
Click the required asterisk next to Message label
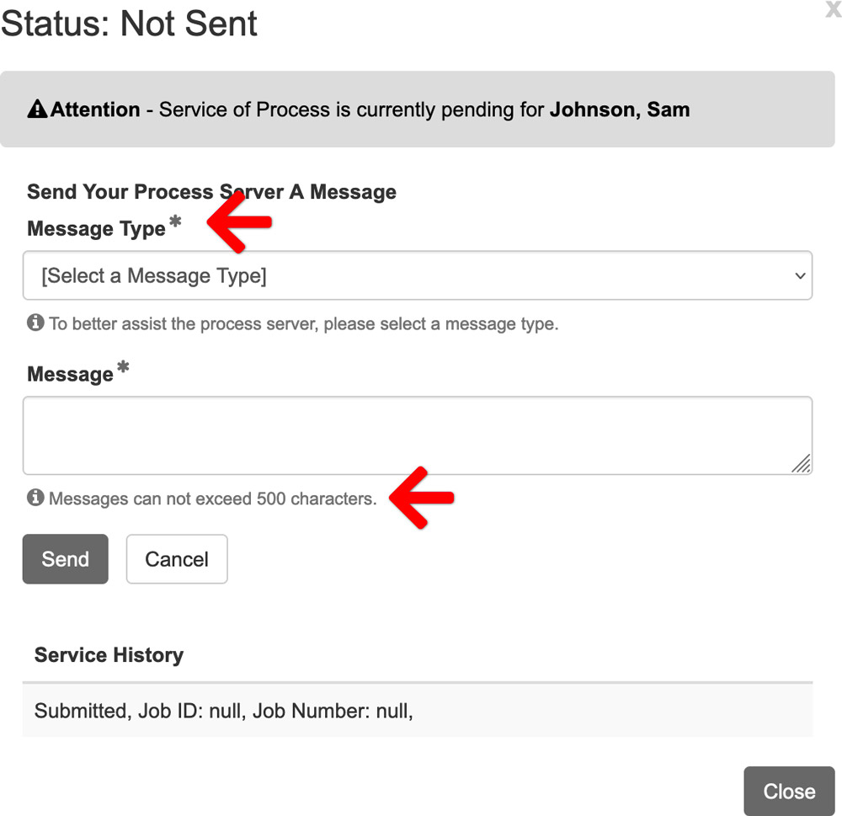pos(123,367)
